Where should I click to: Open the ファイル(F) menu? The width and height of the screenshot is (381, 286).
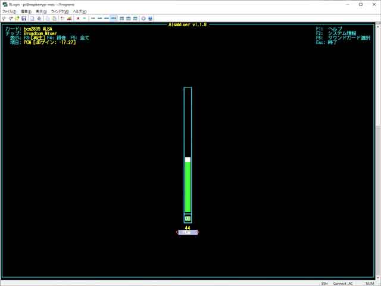(9, 11)
